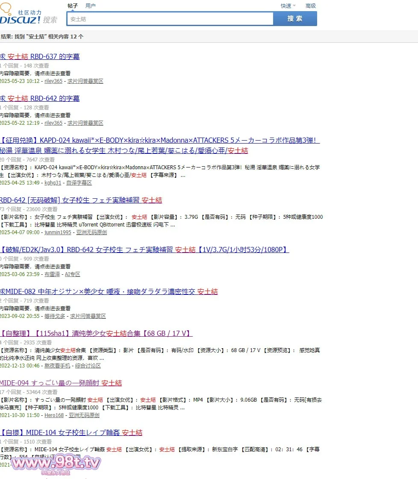View author riley365 under the first result

click(53, 81)
